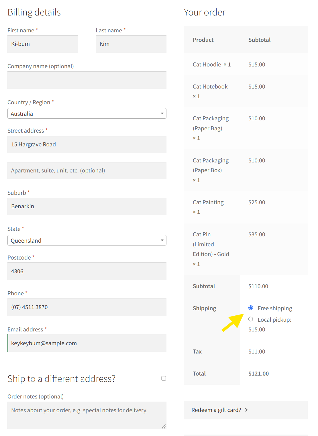
Task: Click the Phone number input field
Action: tap(87, 307)
